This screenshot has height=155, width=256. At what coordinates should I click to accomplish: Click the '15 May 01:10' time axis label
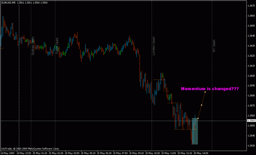[x=40, y=153]
